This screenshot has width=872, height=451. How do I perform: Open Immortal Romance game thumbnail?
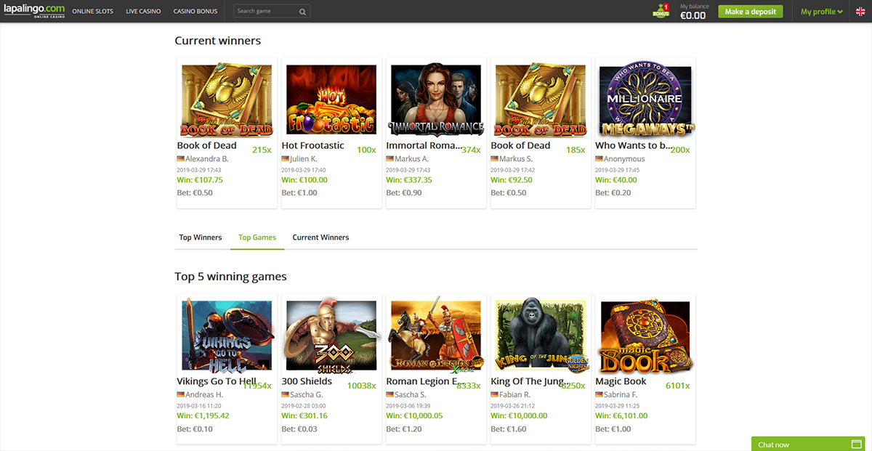436,101
